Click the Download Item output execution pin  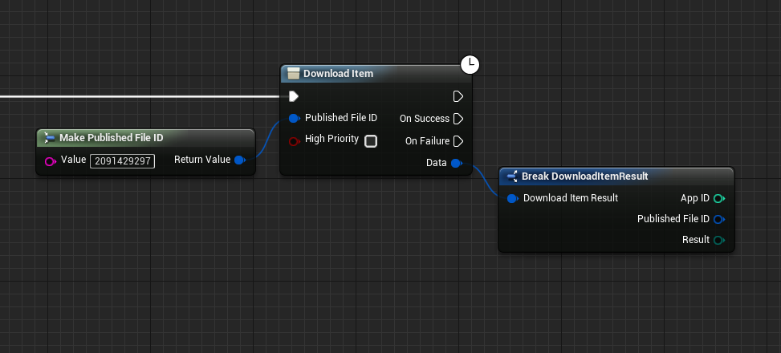click(458, 96)
